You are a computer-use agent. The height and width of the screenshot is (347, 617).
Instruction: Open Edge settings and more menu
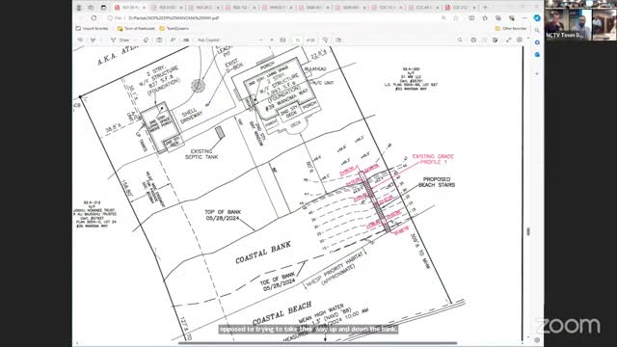click(x=524, y=18)
